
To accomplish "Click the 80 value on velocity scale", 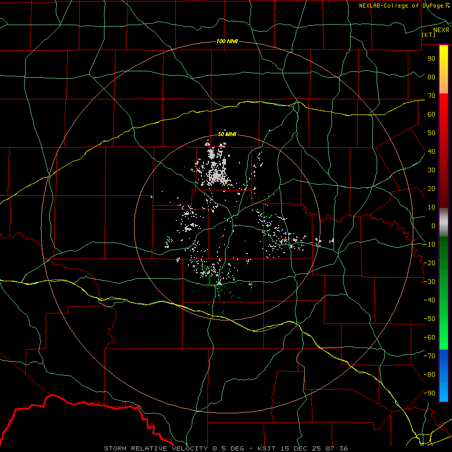I will click(431, 77).
